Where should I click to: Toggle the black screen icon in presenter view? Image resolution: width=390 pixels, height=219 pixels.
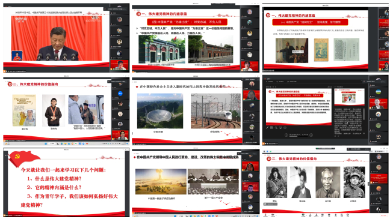[x=280, y=128]
